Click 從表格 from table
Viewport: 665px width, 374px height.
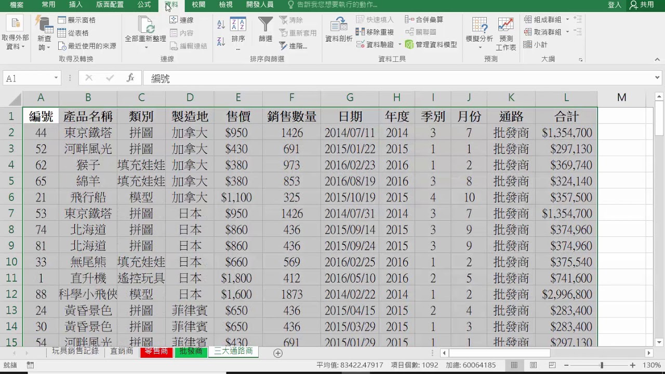[x=73, y=33]
